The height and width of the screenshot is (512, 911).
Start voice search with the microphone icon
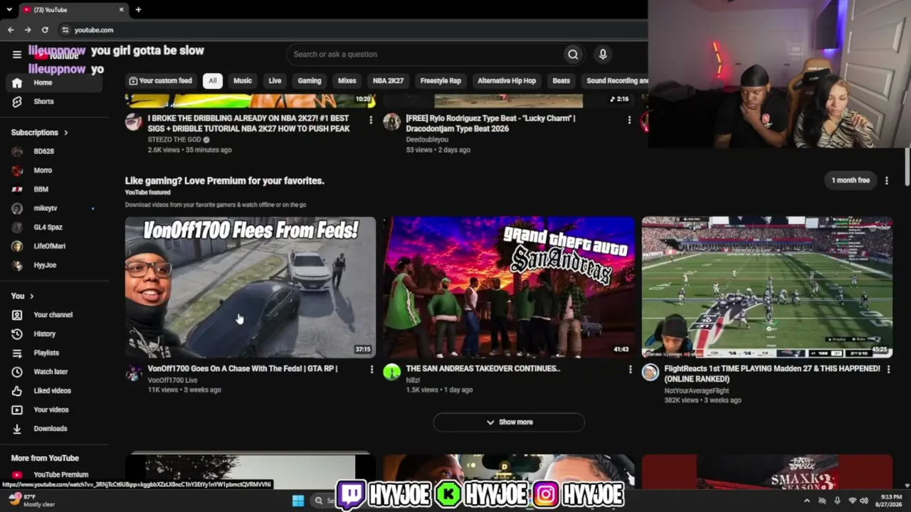click(603, 54)
